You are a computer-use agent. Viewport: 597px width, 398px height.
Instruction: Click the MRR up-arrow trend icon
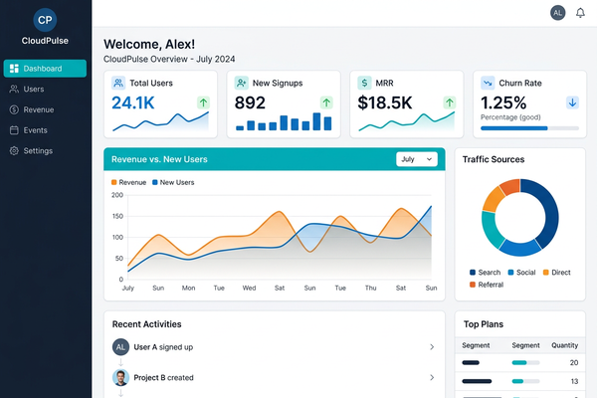coord(449,101)
